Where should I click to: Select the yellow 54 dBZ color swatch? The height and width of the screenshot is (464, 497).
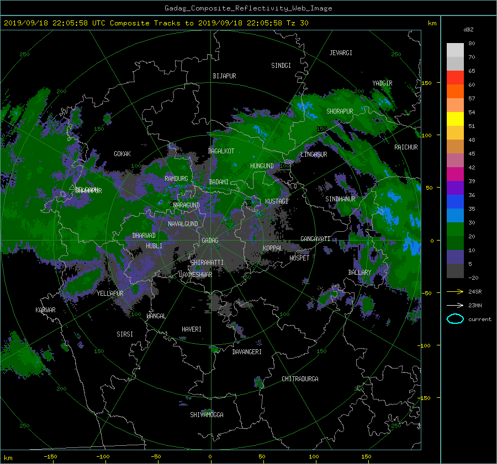[455, 119]
